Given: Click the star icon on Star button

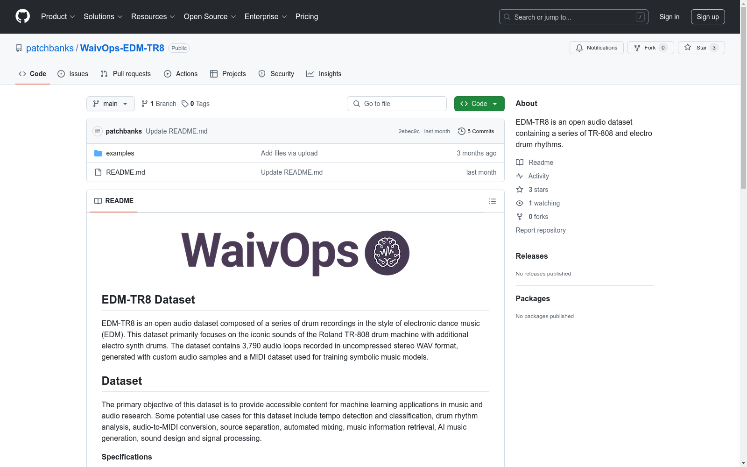Looking at the screenshot, I should 688,47.
